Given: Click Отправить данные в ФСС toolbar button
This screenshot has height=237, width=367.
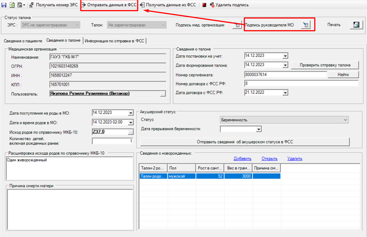Looking at the screenshot, I should click(x=109, y=5).
